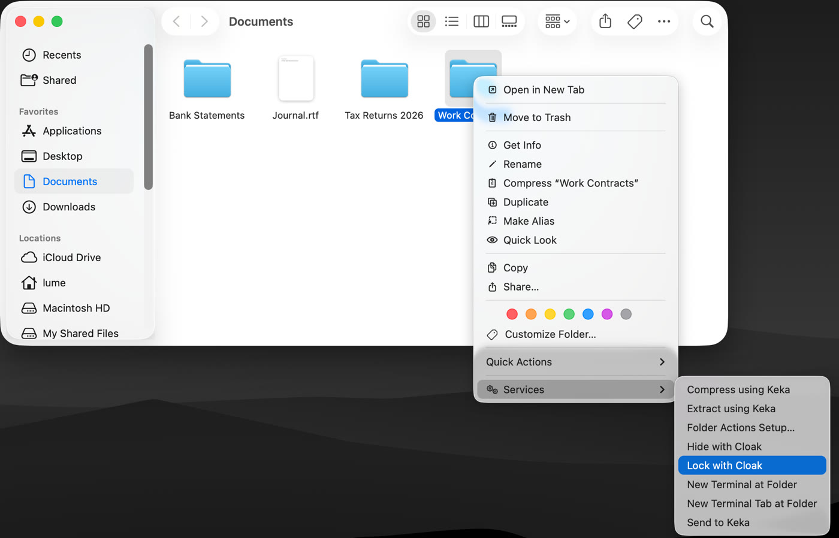Click the tag icon in toolbar
This screenshot has height=538, width=839.
tap(635, 22)
